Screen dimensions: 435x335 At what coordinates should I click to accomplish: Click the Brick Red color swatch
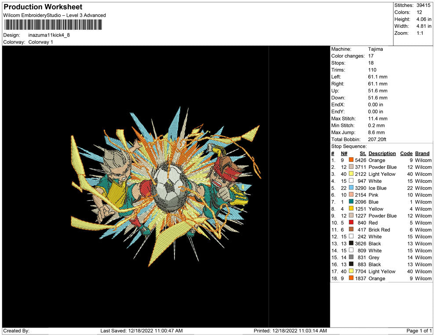351,230
